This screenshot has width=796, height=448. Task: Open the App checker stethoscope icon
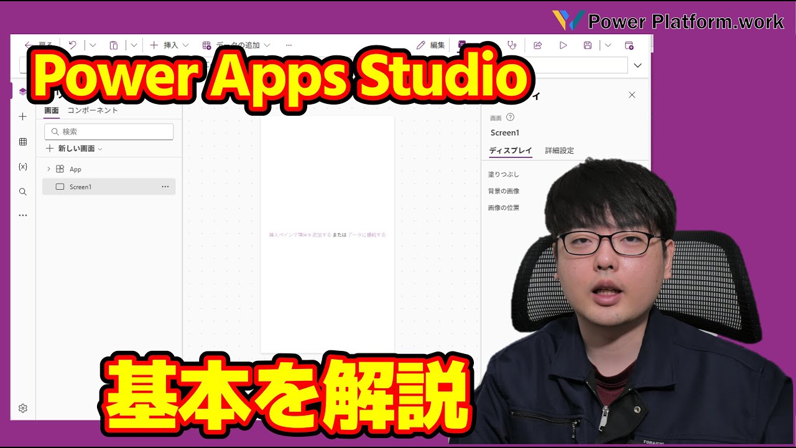(x=512, y=45)
